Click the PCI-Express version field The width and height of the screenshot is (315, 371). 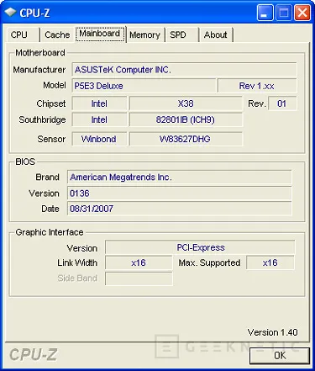pos(200,247)
